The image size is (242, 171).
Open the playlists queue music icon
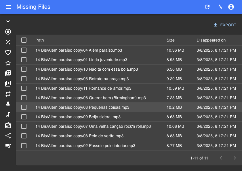click(8, 146)
